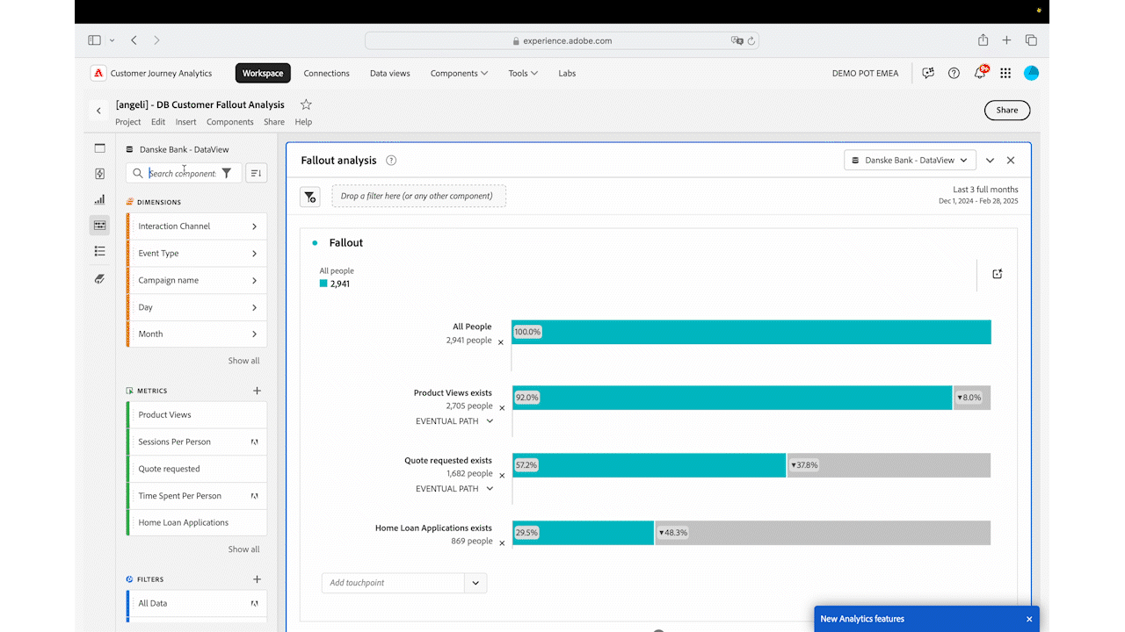Switch to the Workspace tab
Viewport: 1125px width, 632px height.
point(263,74)
